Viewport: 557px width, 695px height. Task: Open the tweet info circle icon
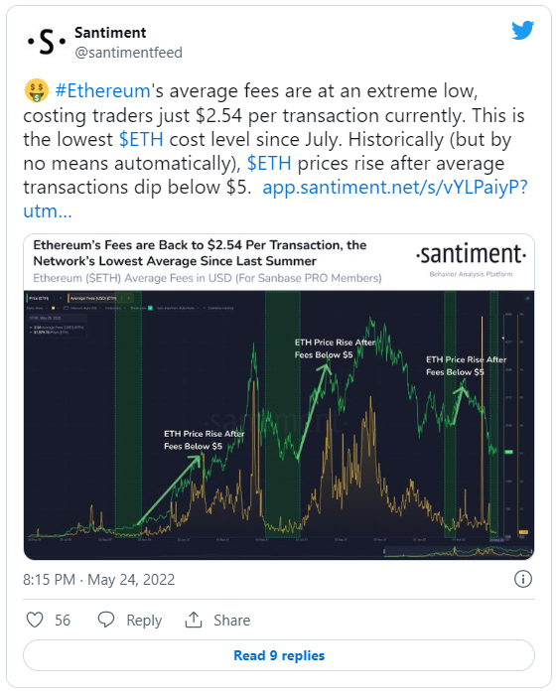click(523, 579)
